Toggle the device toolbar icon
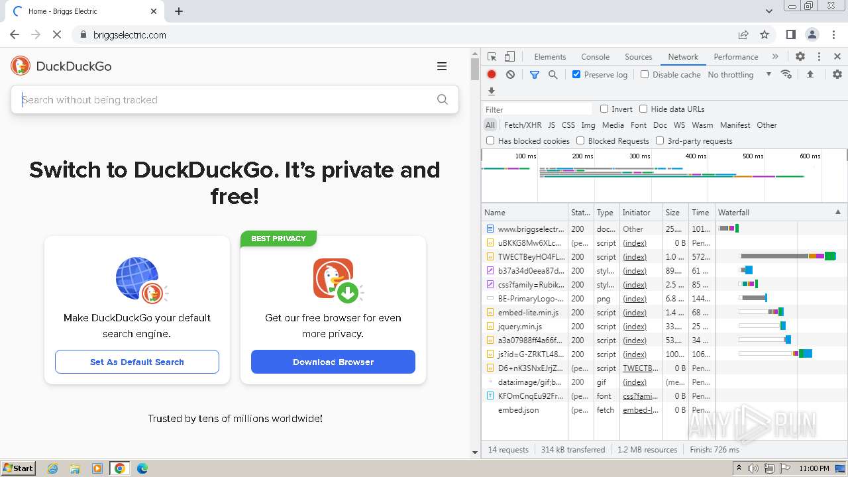Image resolution: width=848 pixels, height=477 pixels. 509,57
